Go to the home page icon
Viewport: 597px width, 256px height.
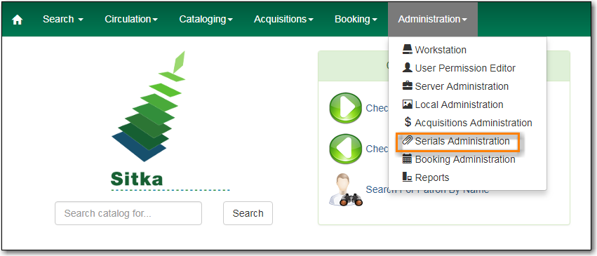17,20
